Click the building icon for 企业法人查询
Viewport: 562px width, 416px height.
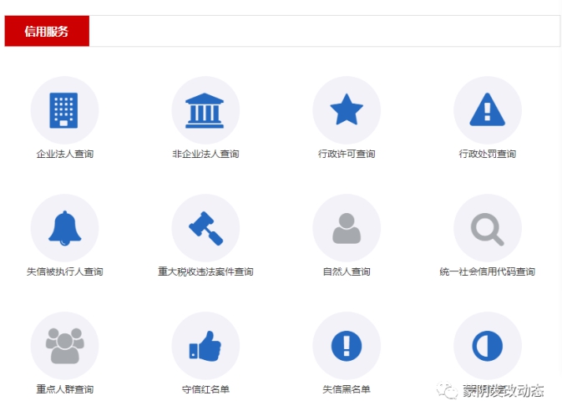63,110
